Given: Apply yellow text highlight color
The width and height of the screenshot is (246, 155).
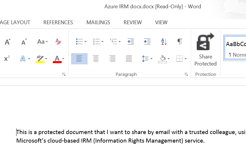Looking at the screenshot, I should tap(40, 59).
